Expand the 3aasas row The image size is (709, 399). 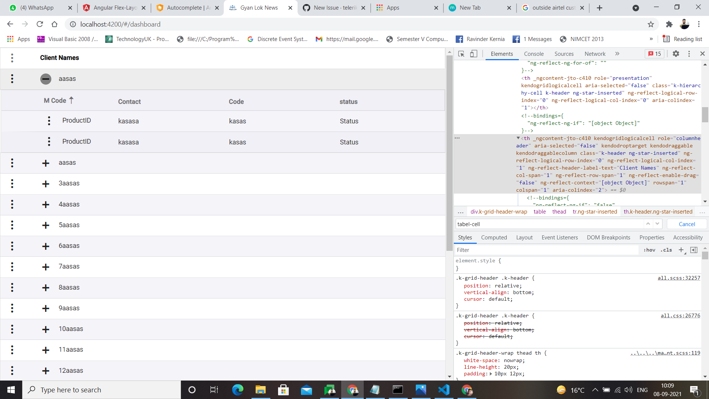pyautogui.click(x=45, y=184)
